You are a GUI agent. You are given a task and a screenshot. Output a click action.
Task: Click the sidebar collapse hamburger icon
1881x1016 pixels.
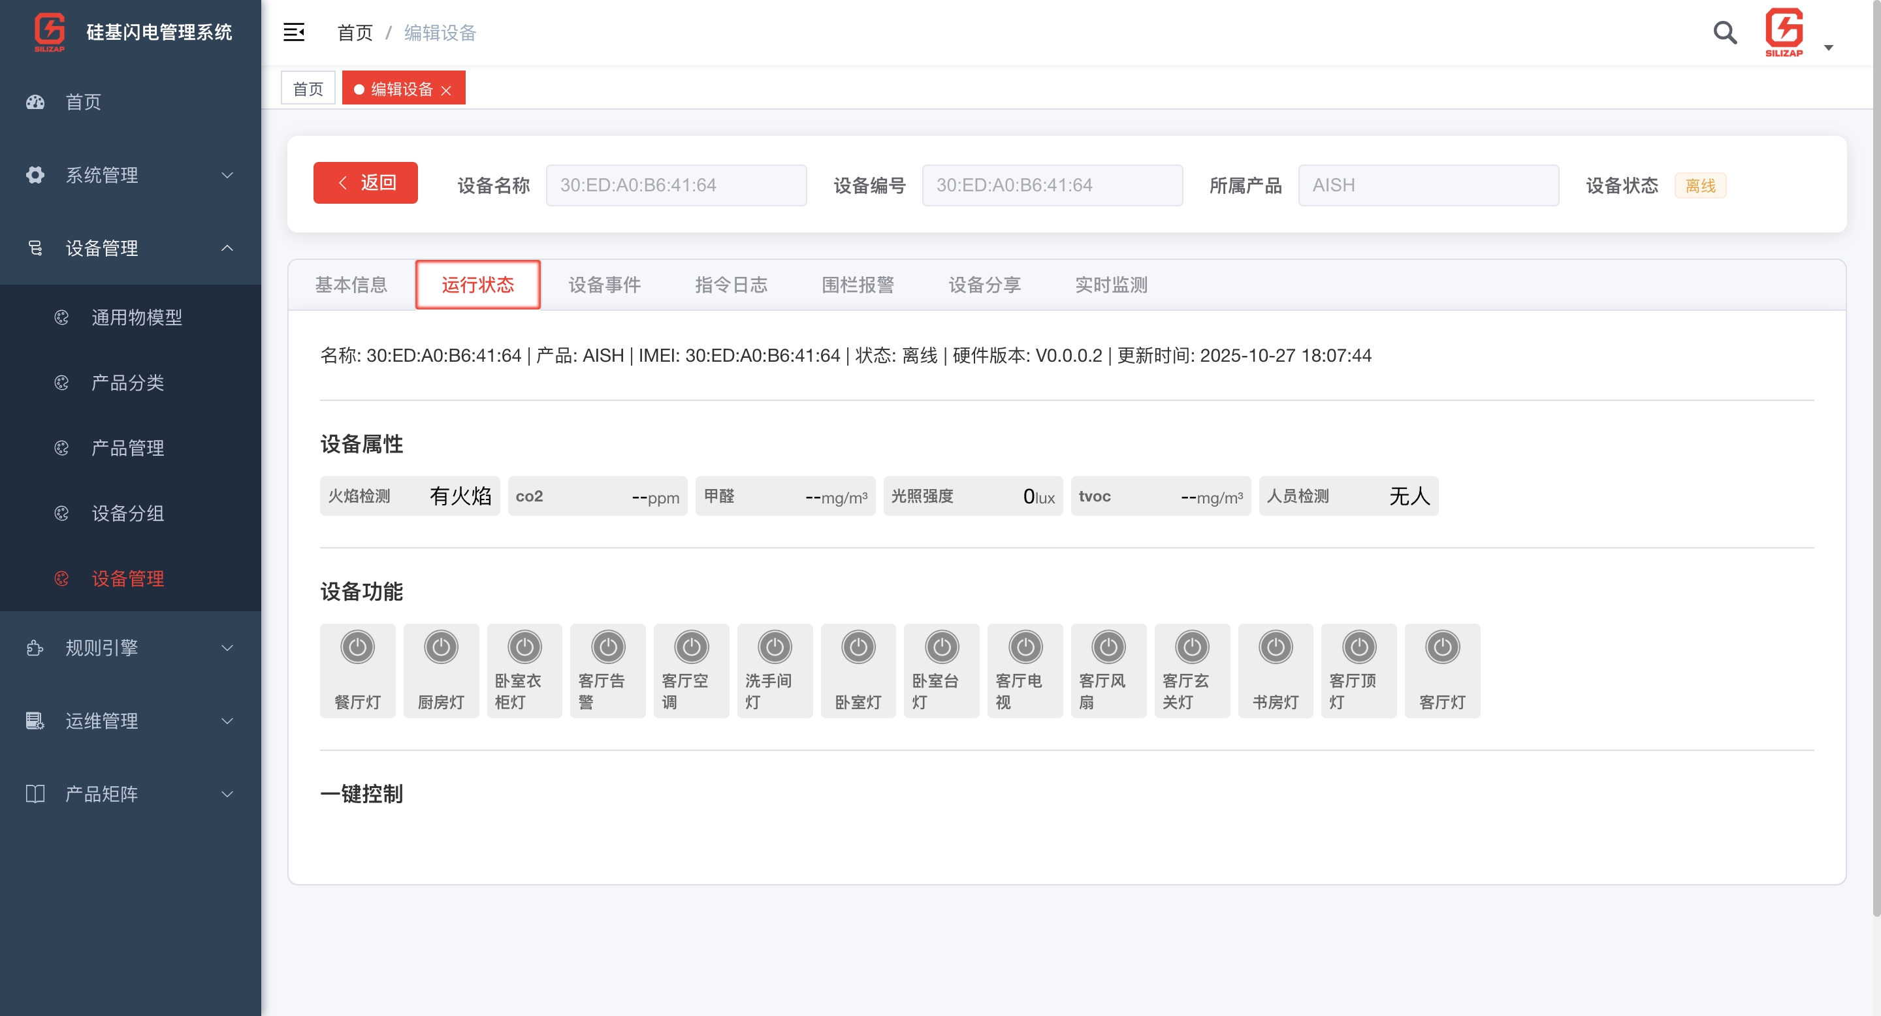point(293,32)
